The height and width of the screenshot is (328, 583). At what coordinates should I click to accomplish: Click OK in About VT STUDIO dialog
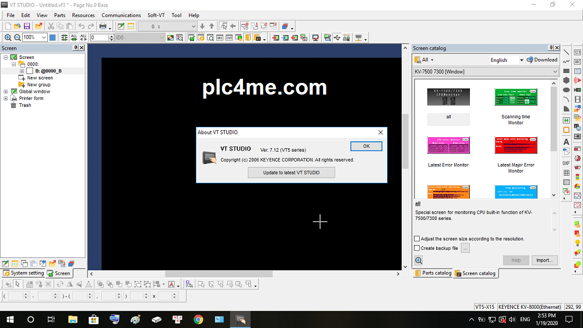(366, 146)
